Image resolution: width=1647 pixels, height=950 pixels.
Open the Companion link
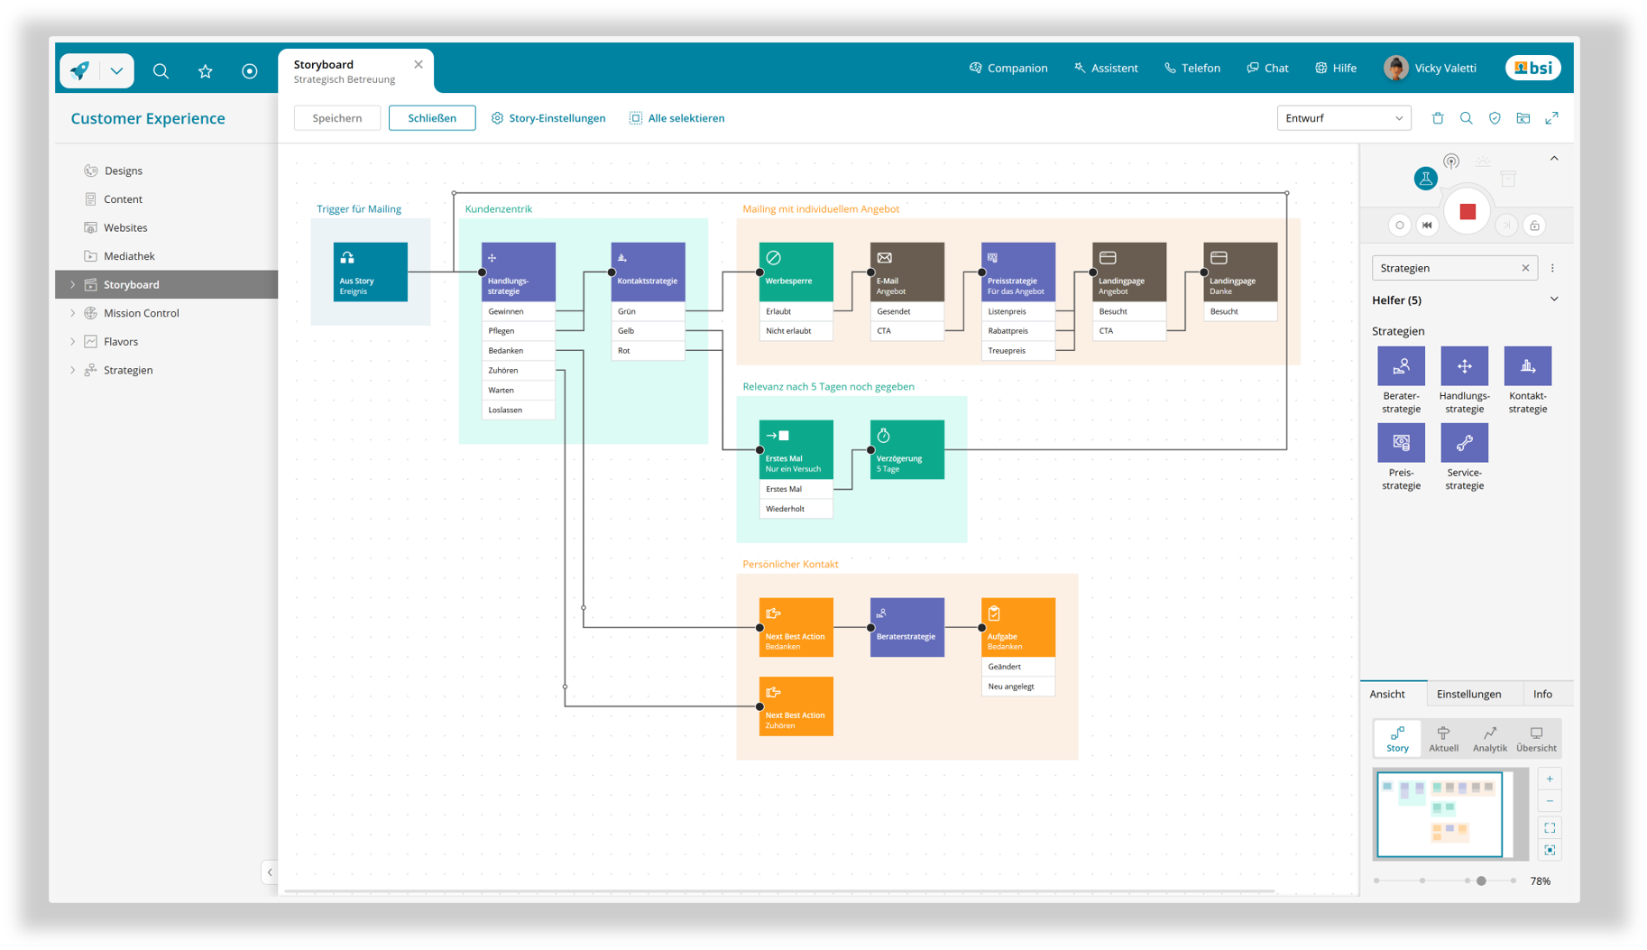pyautogui.click(x=1008, y=68)
